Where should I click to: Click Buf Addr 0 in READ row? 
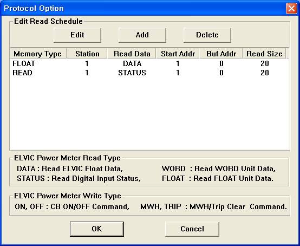[x=221, y=73]
